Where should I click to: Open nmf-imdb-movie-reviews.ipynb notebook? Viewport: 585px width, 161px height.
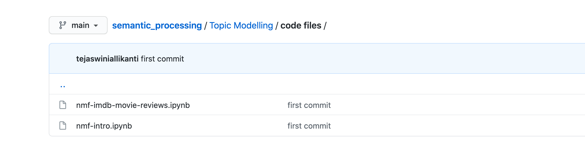point(133,105)
